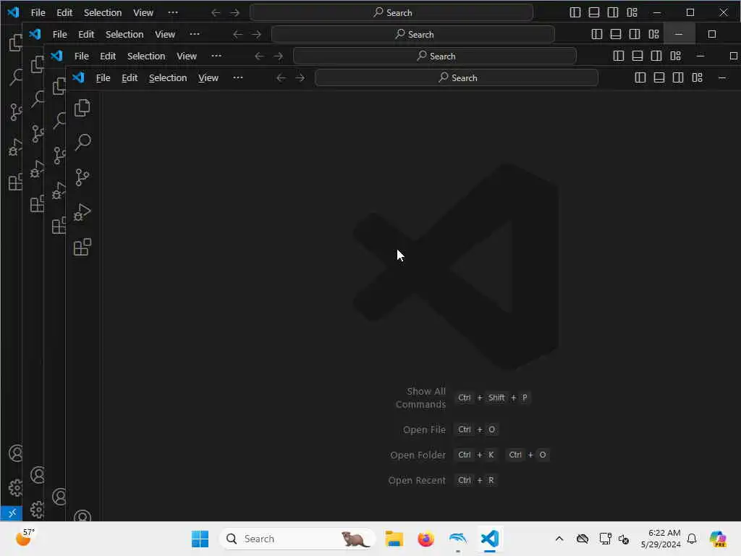The width and height of the screenshot is (741, 556).
Task: Go back arrow in front window
Action: (281, 77)
